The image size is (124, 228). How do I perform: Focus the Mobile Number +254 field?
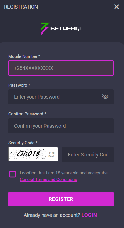coord(61,68)
